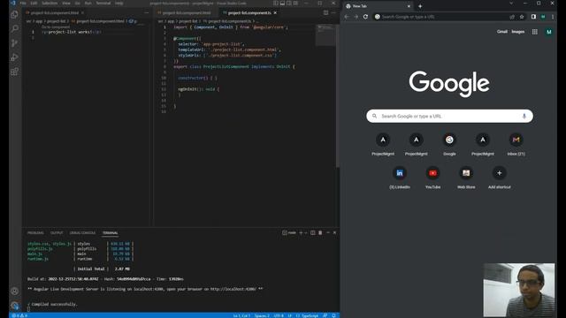This screenshot has height=318, width=566.
Task: Close the terminal panel
Action: coord(334,233)
